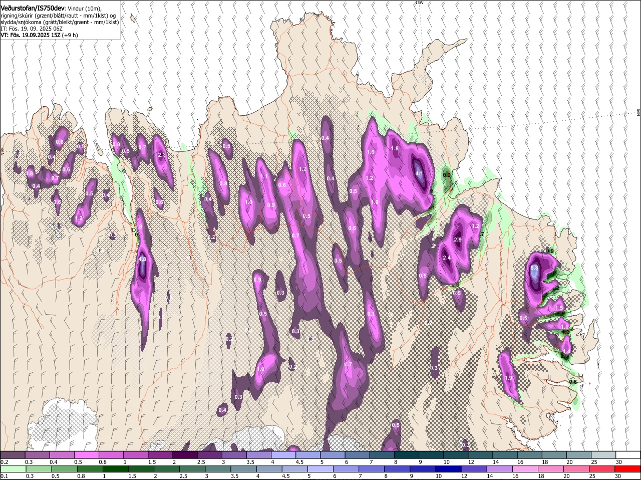Click the IT: Fös. 19. 09. 2025 06Z line

pos(31,29)
